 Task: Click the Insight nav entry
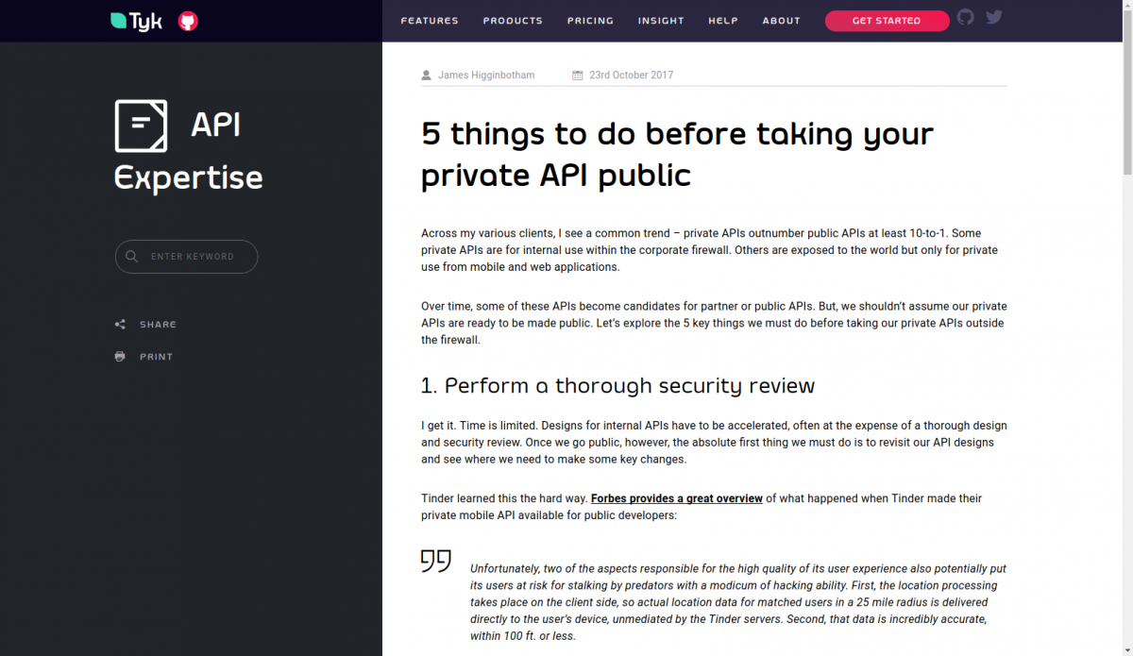coord(661,20)
